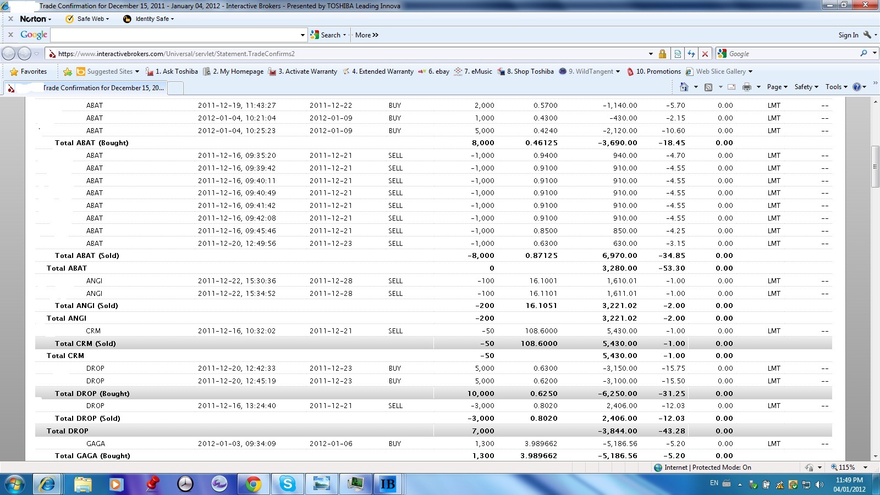
Task: Click the Compatibility View icon
Action: (678, 54)
